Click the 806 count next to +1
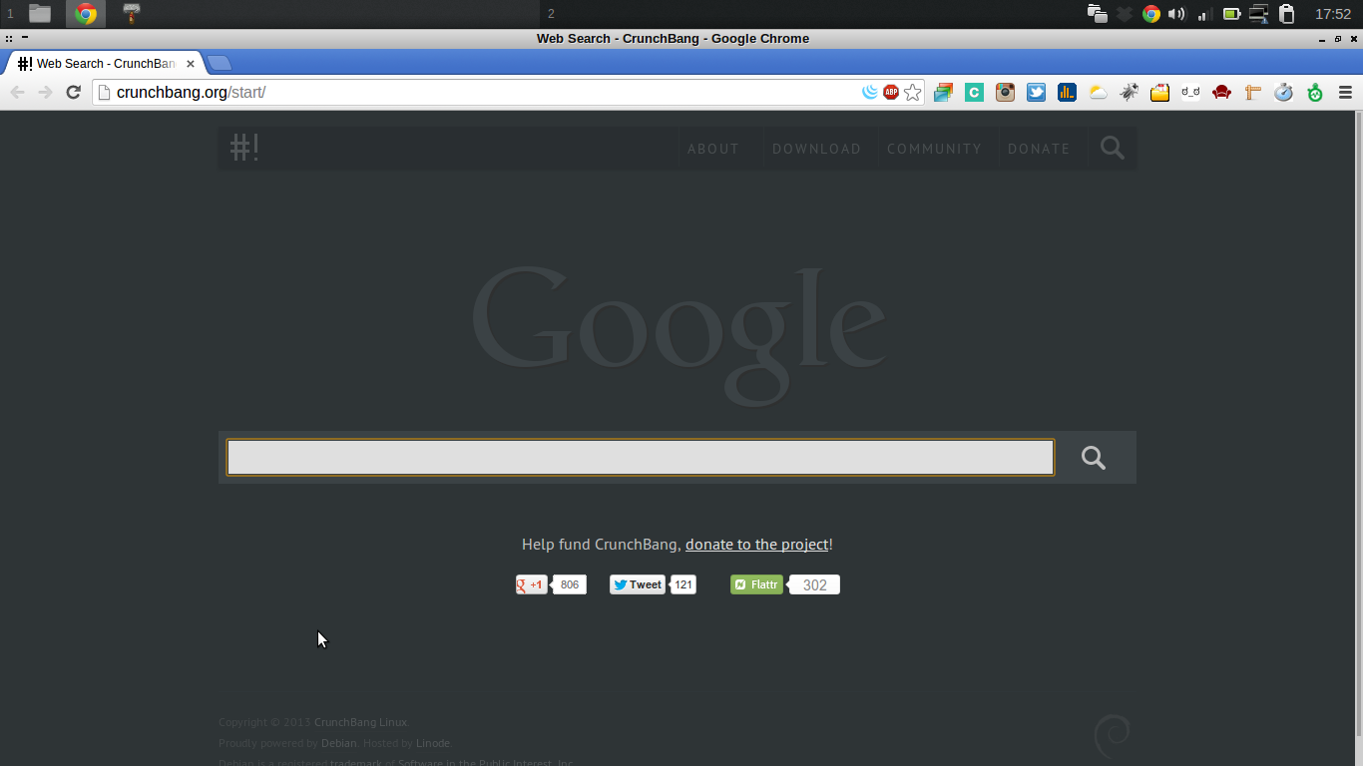The height and width of the screenshot is (766, 1363). 569,584
